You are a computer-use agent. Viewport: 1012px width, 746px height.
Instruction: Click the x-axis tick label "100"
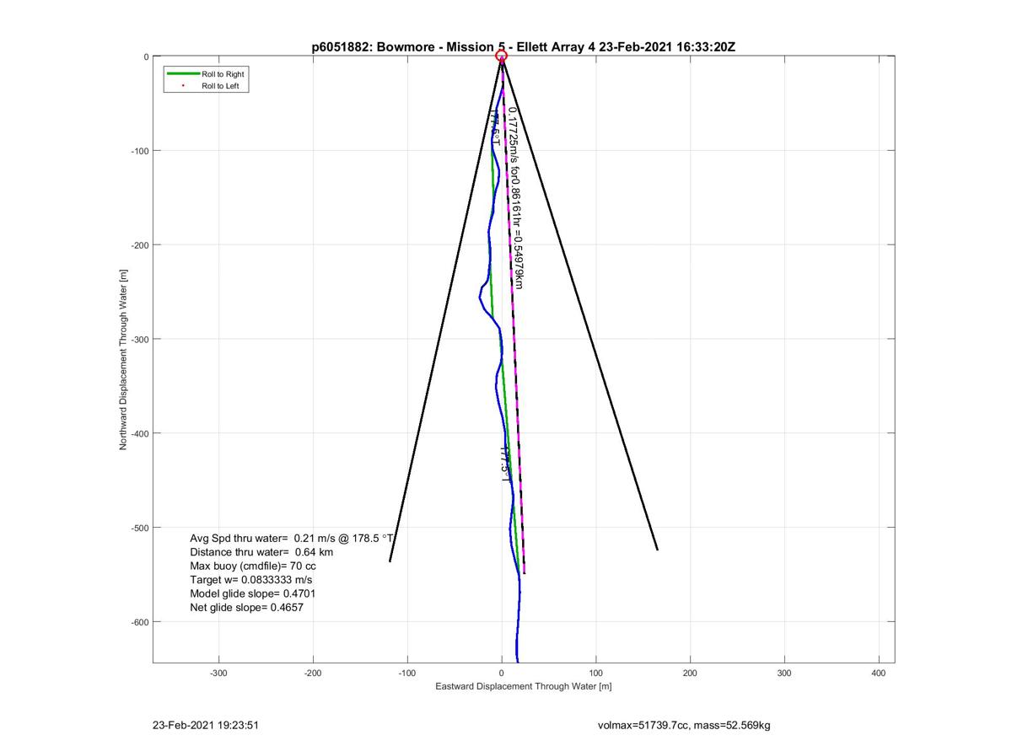click(x=596, y=673)
